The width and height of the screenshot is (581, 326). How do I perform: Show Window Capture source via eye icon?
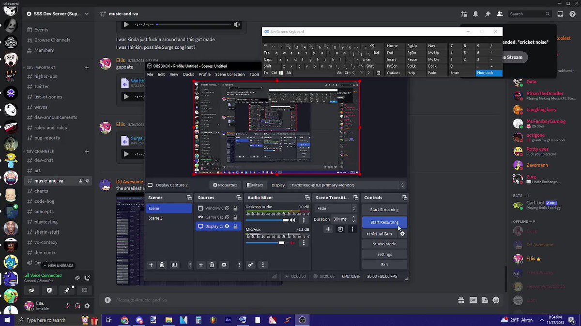click(227, 208)
